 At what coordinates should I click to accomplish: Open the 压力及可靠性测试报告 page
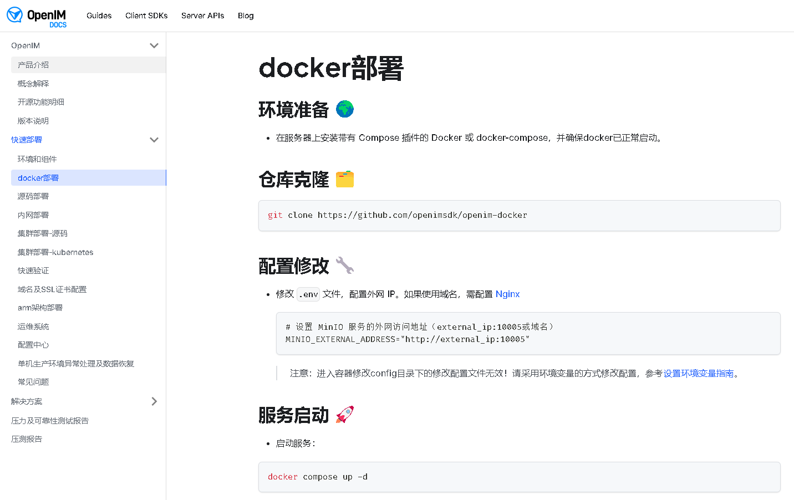pyautogui.click(x=50, y=421)
